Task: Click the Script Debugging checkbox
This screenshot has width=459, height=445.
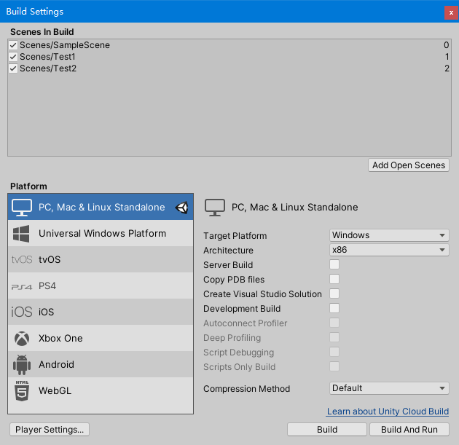Action: click(334, 352)
